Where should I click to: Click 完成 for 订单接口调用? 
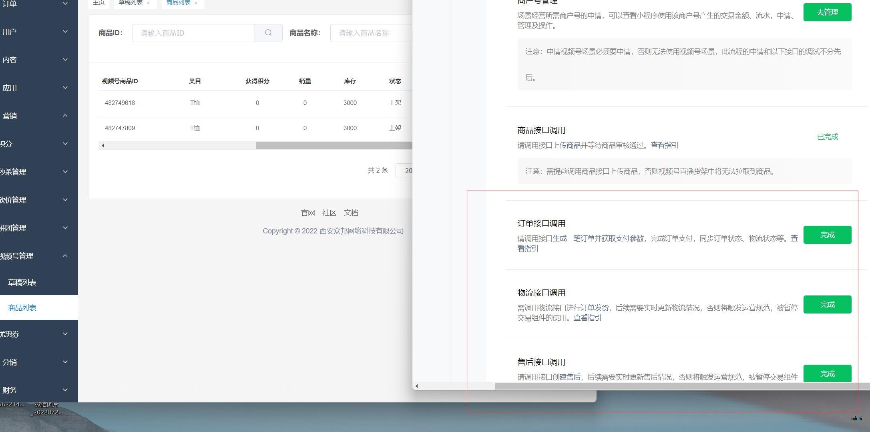(x=827, y=235)
